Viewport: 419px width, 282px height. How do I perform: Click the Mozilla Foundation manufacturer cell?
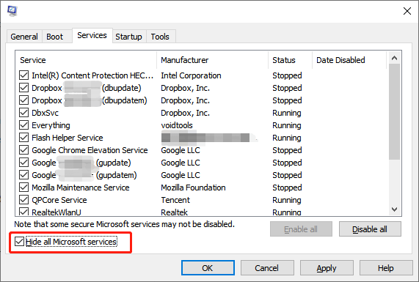pos(193,188)
